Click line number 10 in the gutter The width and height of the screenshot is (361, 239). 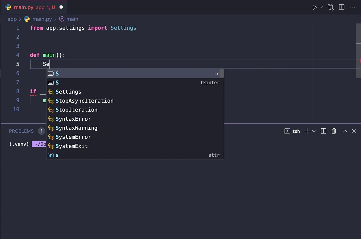16,109
